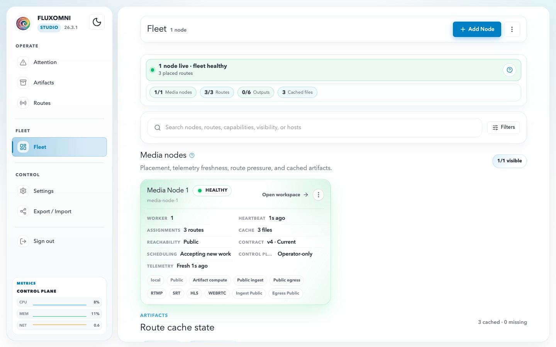The image size is (556, 347).
Task: Click the STUDIO edition badge
Action: (x=49, y=27)
